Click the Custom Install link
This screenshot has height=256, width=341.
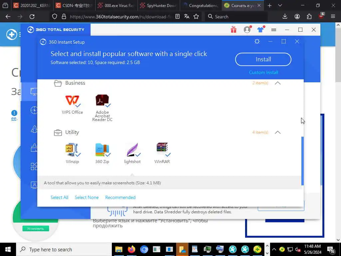pyautogui.click(x=263, y=72)
